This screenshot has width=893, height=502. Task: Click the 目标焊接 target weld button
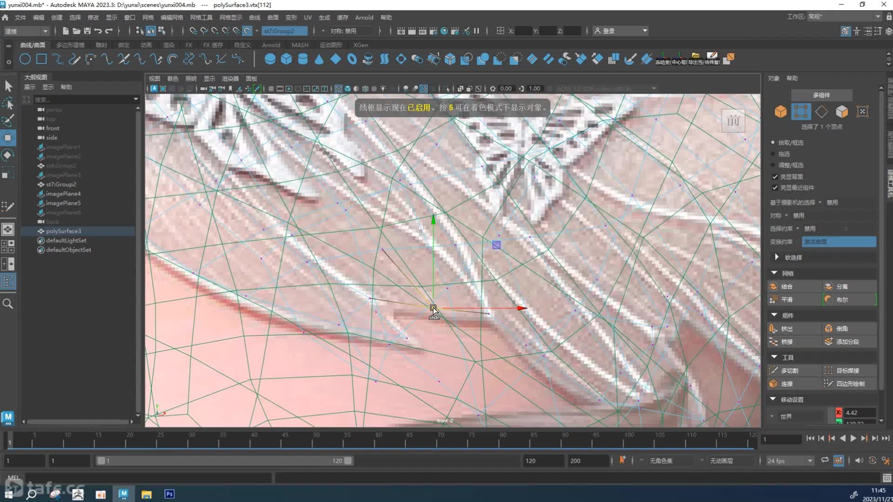[x=849, y=370]
